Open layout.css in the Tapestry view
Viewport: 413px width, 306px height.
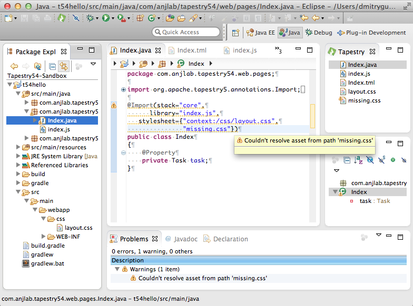(362, 91)
